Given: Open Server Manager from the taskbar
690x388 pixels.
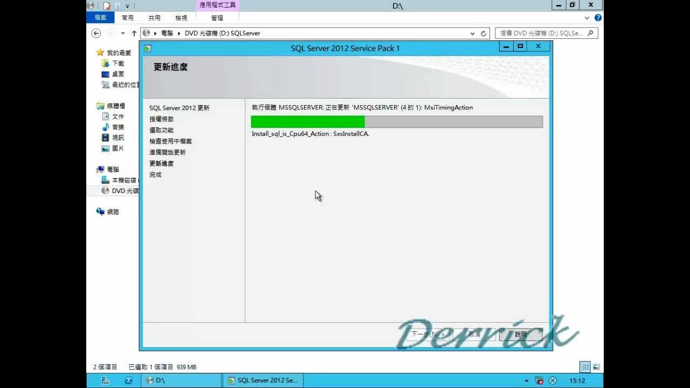Looking at the screenshot, I should coord(106,380).
